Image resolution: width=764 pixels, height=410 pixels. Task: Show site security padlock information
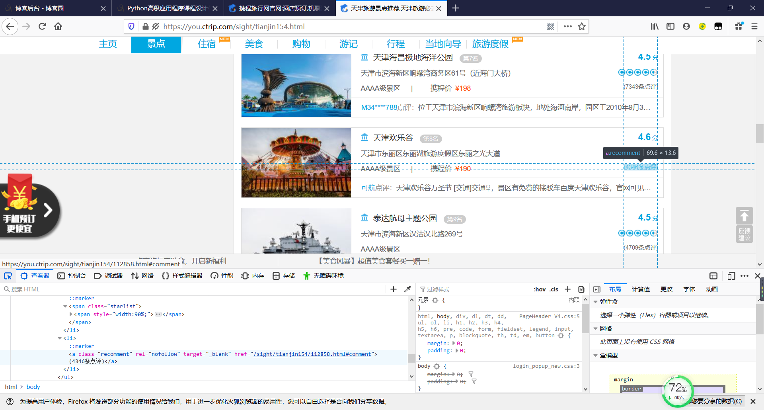145,27
